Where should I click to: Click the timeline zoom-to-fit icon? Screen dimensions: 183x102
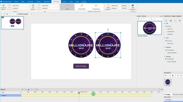click(37, 90)
